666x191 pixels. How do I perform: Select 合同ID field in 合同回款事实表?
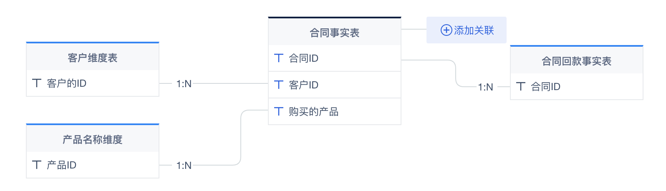(576, 87)
